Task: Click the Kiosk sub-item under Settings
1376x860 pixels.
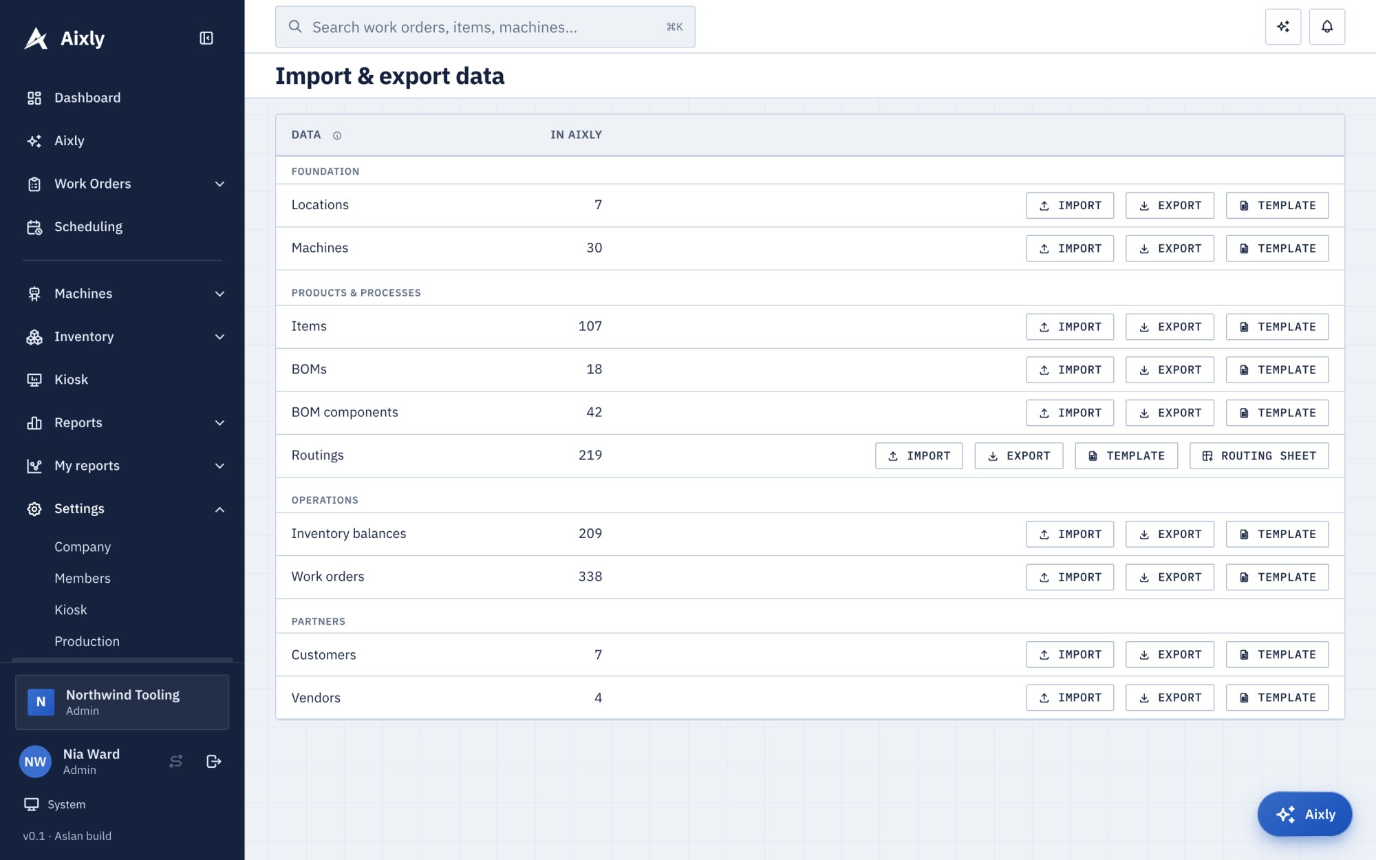Action: [71, 610]
